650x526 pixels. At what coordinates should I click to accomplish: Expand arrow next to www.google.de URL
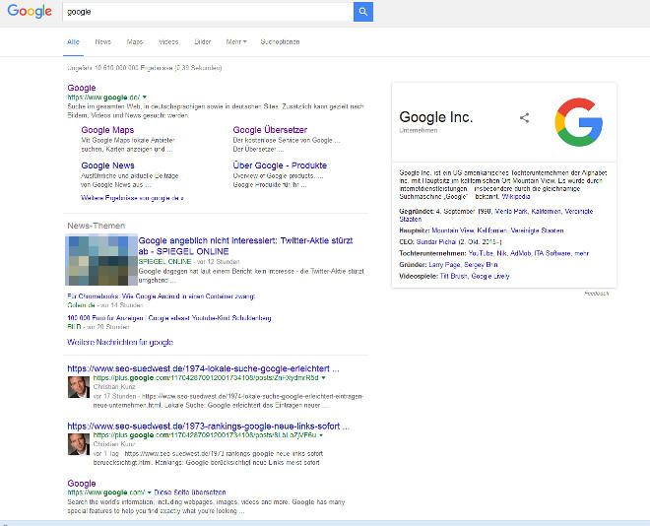[145, 97]
